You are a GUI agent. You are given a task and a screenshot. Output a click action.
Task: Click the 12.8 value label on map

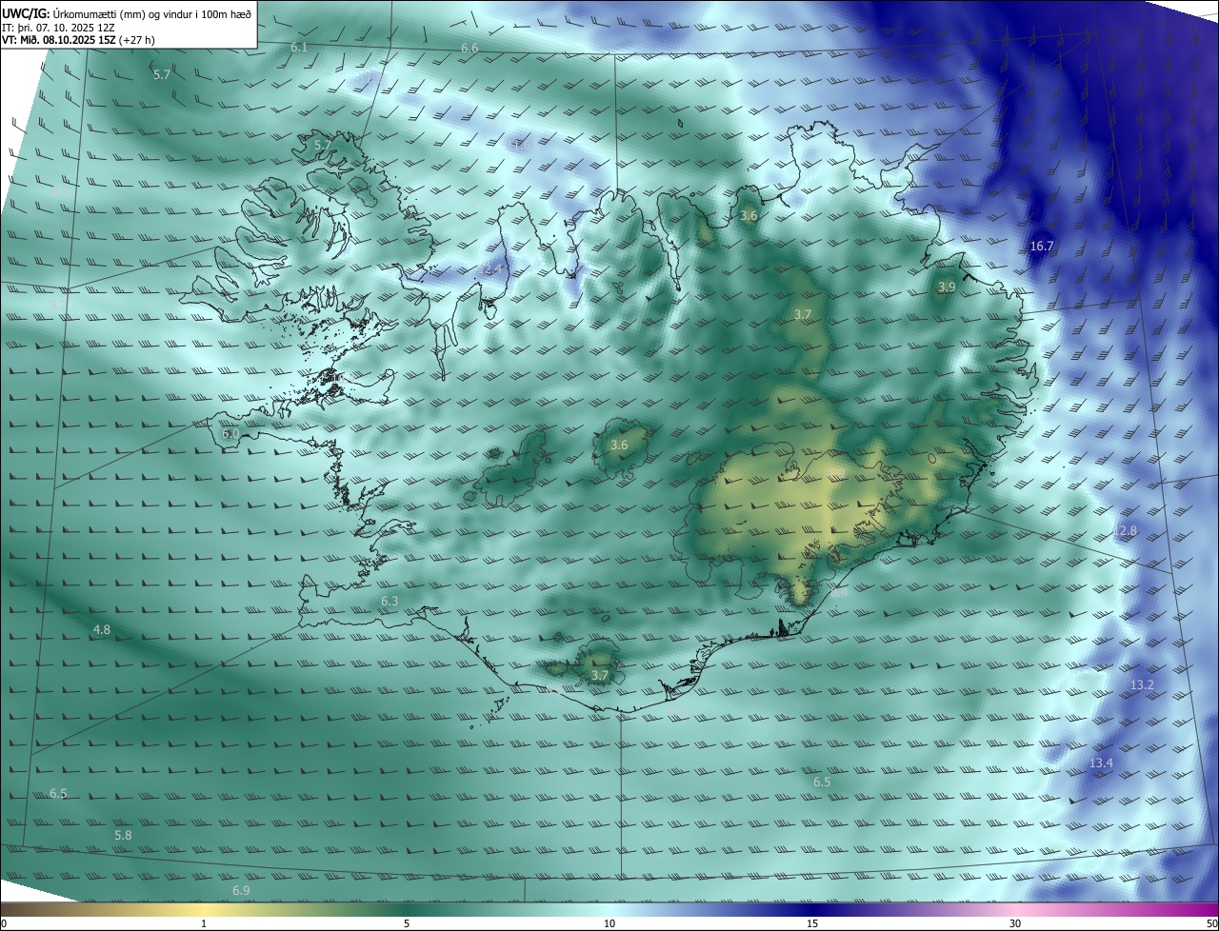1126,530
